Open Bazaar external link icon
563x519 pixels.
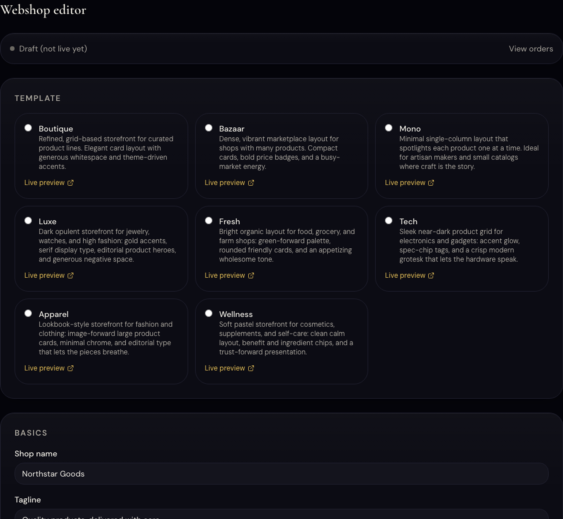[251, 183]
